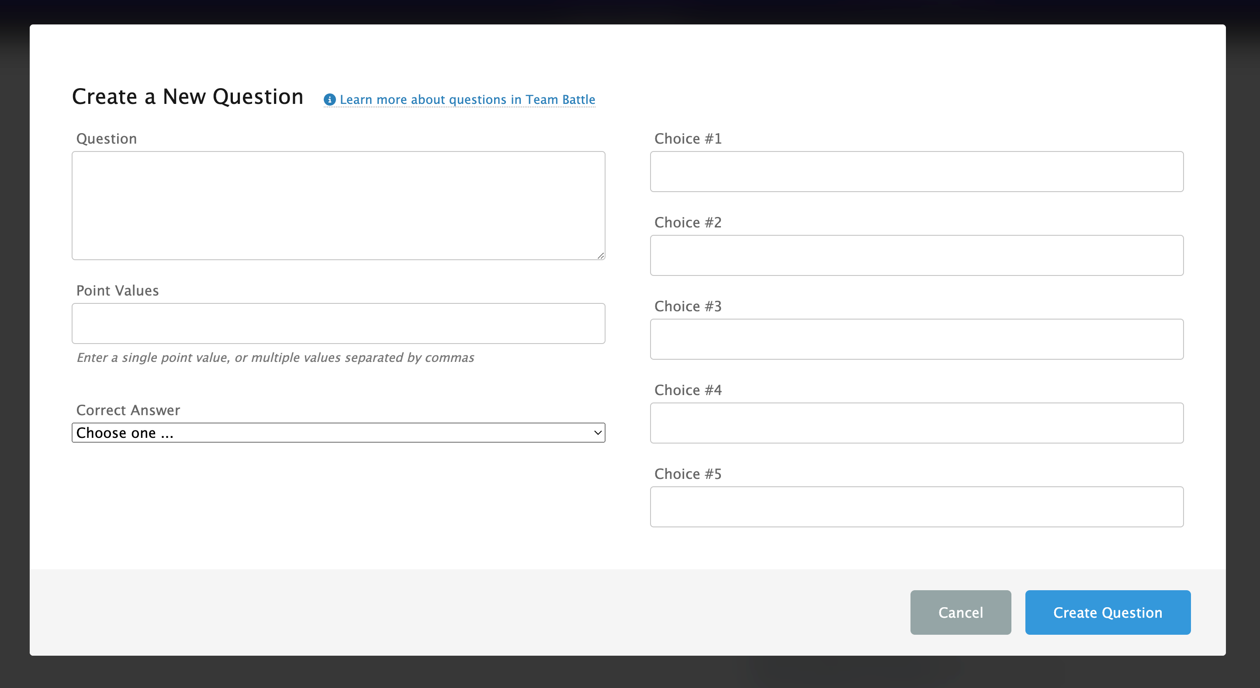The height and width of the screenshot is (688, 1260).
Task: Click inside the Question text area
Action: [338, 205]
